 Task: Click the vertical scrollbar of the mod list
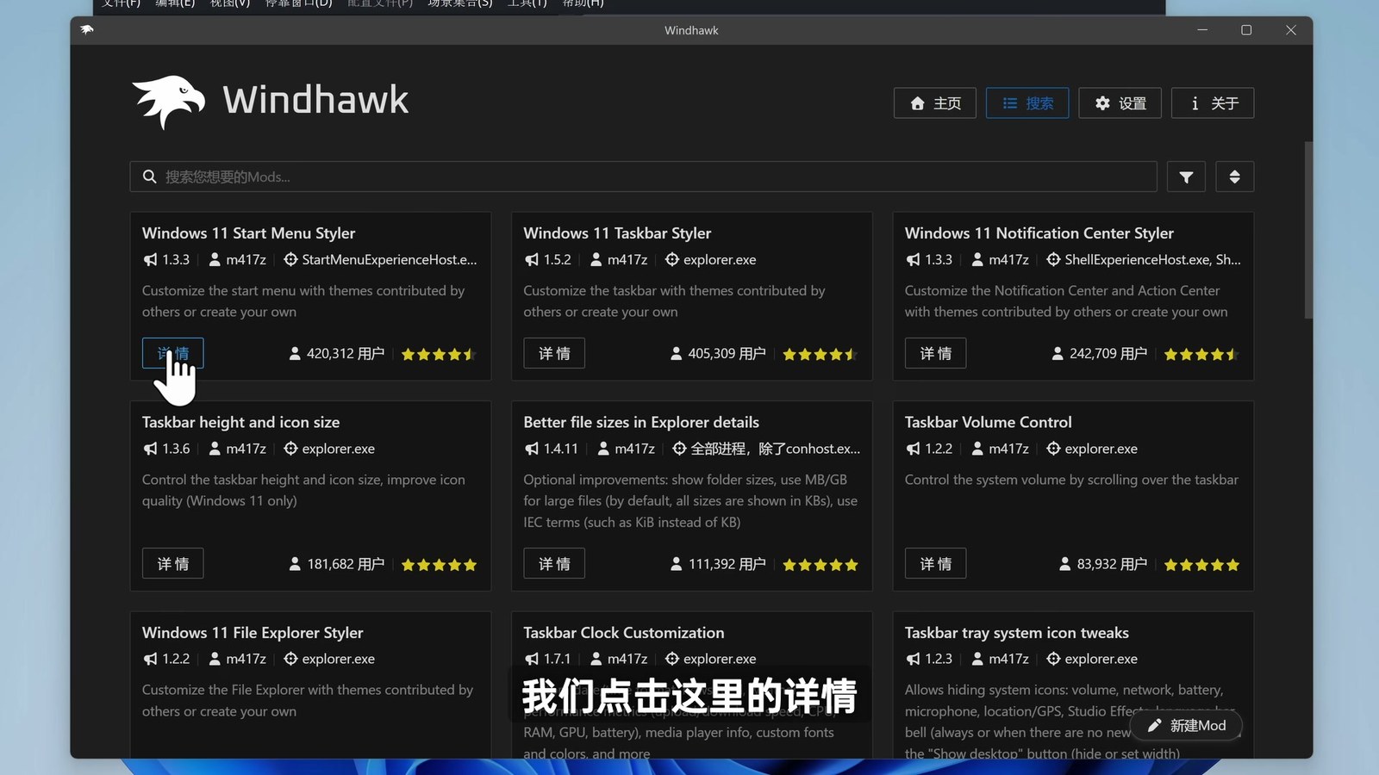coord(1308,231)
